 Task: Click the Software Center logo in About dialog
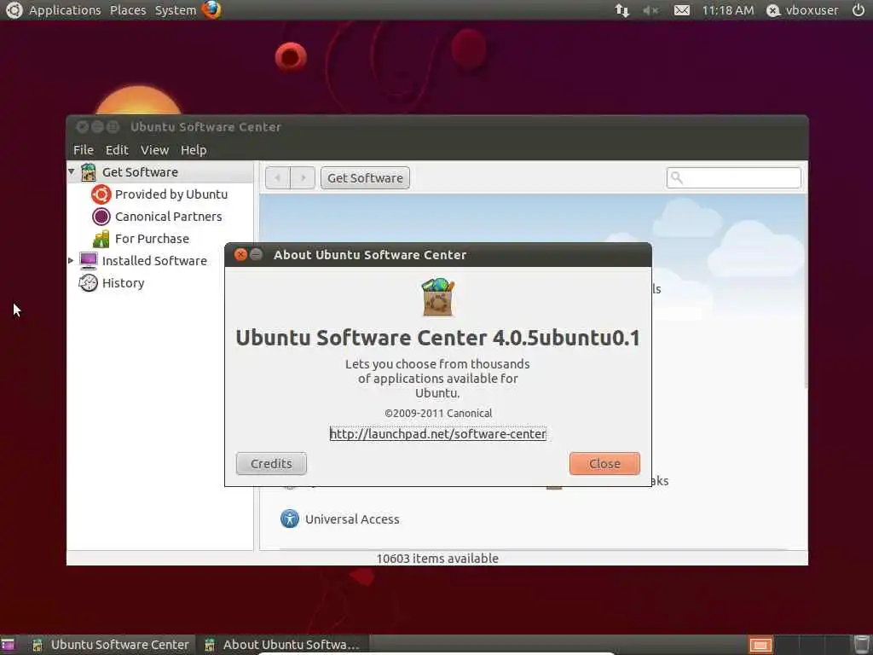pyautogui.click(x=438, y=297)
